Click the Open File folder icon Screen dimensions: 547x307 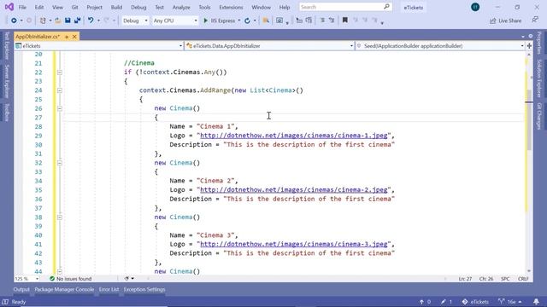58,20
